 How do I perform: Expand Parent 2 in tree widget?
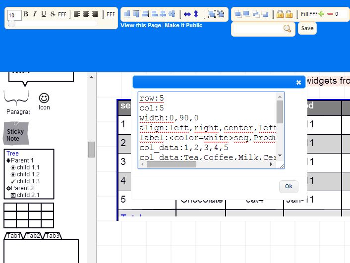click(x=8, y=188)
